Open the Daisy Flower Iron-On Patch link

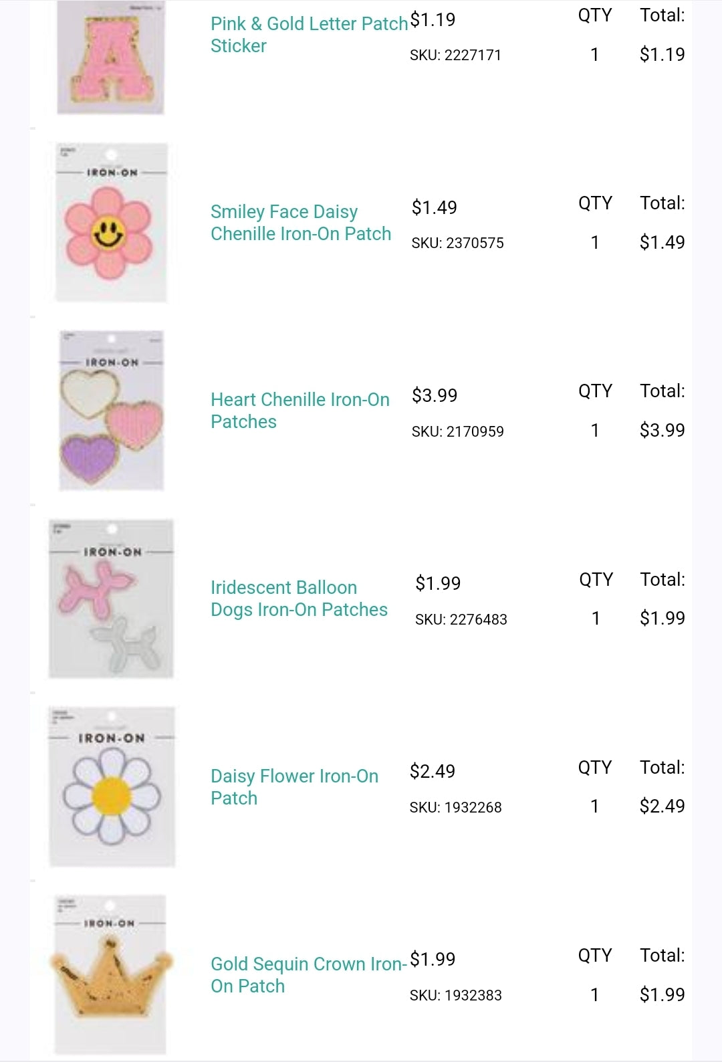click(294, 786)
